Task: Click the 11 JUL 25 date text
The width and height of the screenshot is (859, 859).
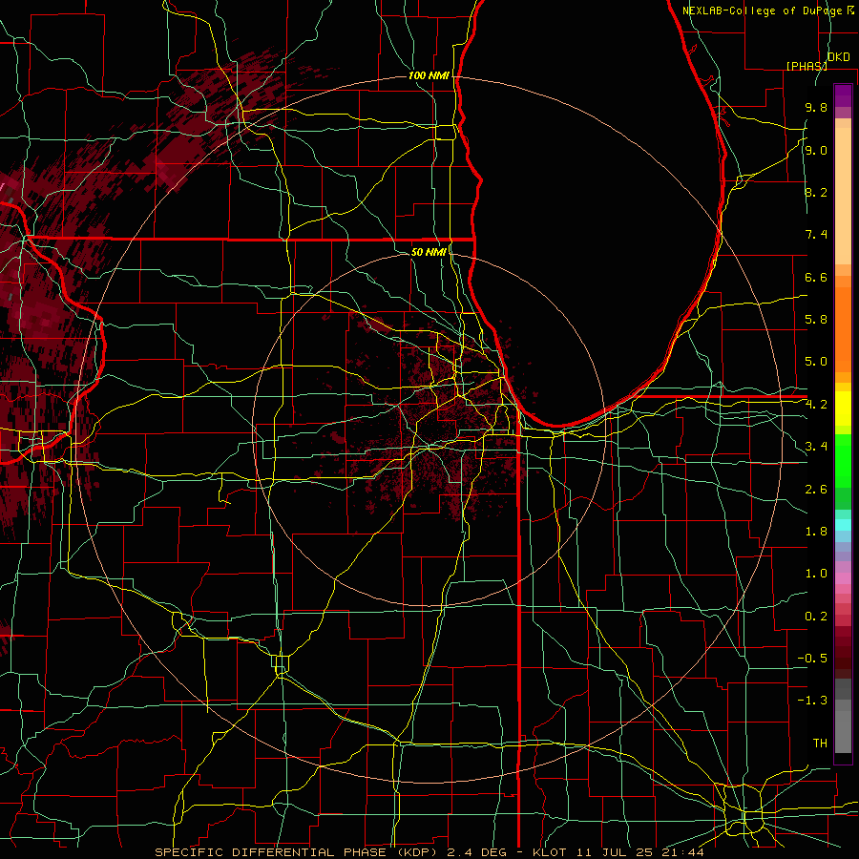Action: pos(615,852)
